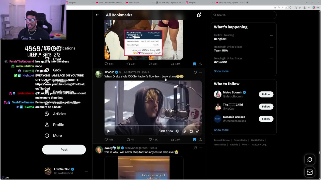This screenshot has height=180, width=321.
Task: Play the XXXTentacion video
Action: (109, 131)
